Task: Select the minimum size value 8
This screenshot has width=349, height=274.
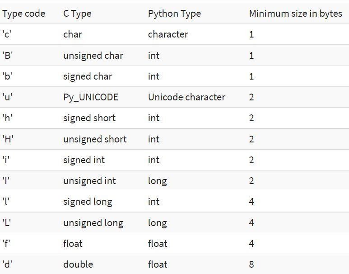Action: tap(251, 265)
